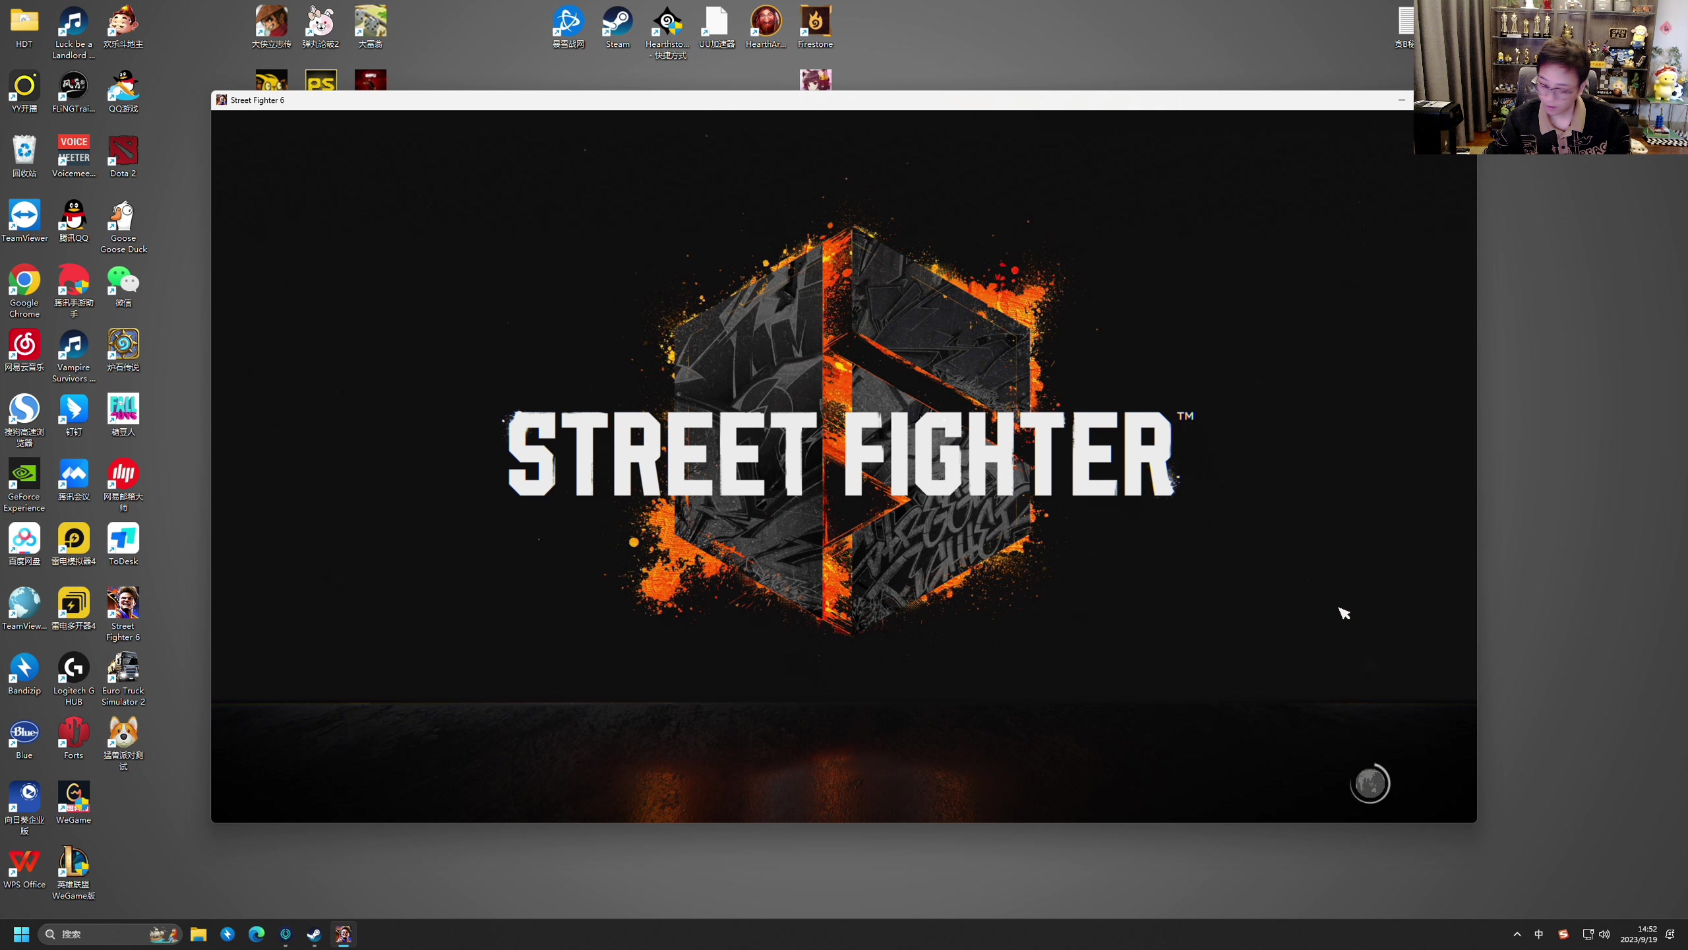1688x950 pixels.
Task: Select the Street Fighter 6 taskbar button
Action: click(344, 934)
